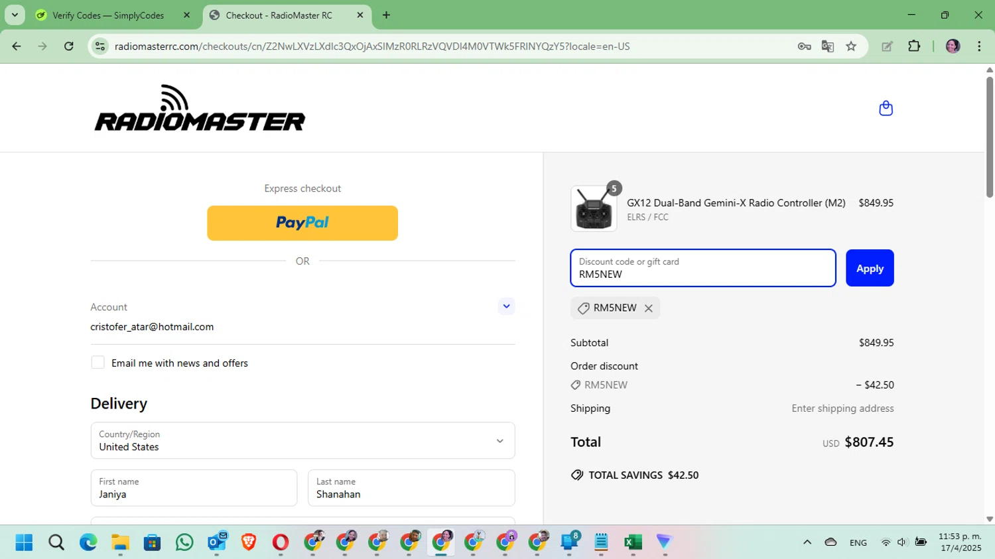Viewport: 995px width, 559px height.
Task: Go back to previous page
Action: pos(17,46)
